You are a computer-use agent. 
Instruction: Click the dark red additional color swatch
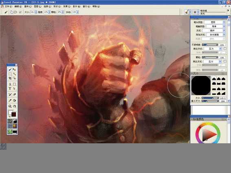[14, 114]
